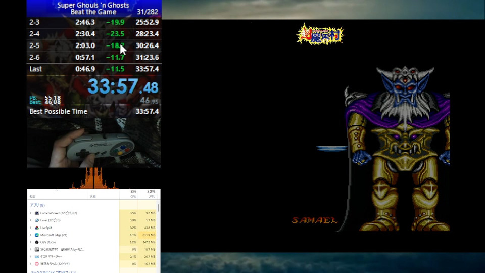
Task: Click the 31:23.6 split time for 2-6
Action: (x=147, y=57)
